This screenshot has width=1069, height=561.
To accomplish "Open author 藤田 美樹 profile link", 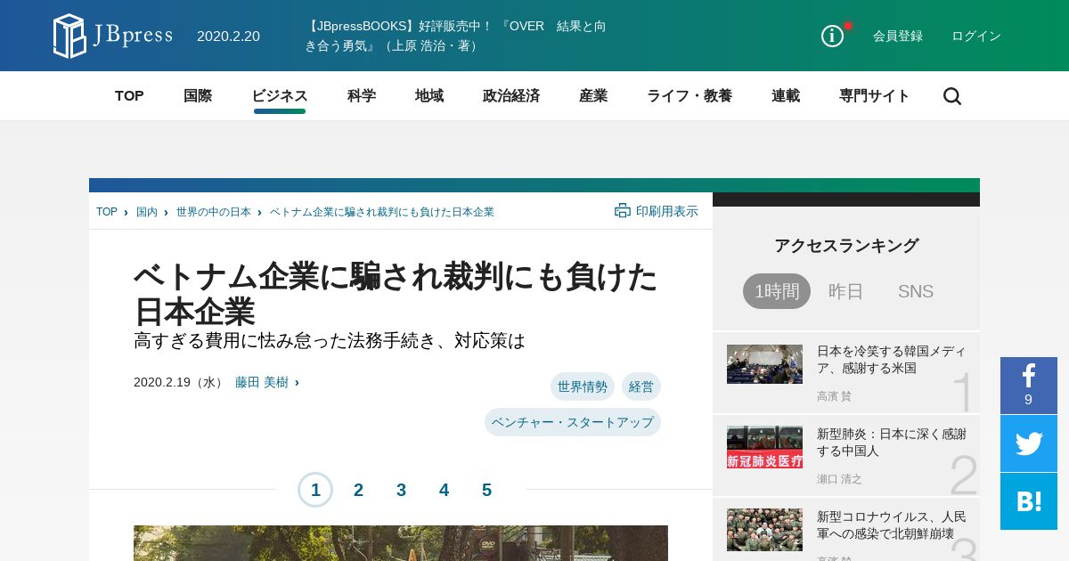I will (x=262, y=382).
